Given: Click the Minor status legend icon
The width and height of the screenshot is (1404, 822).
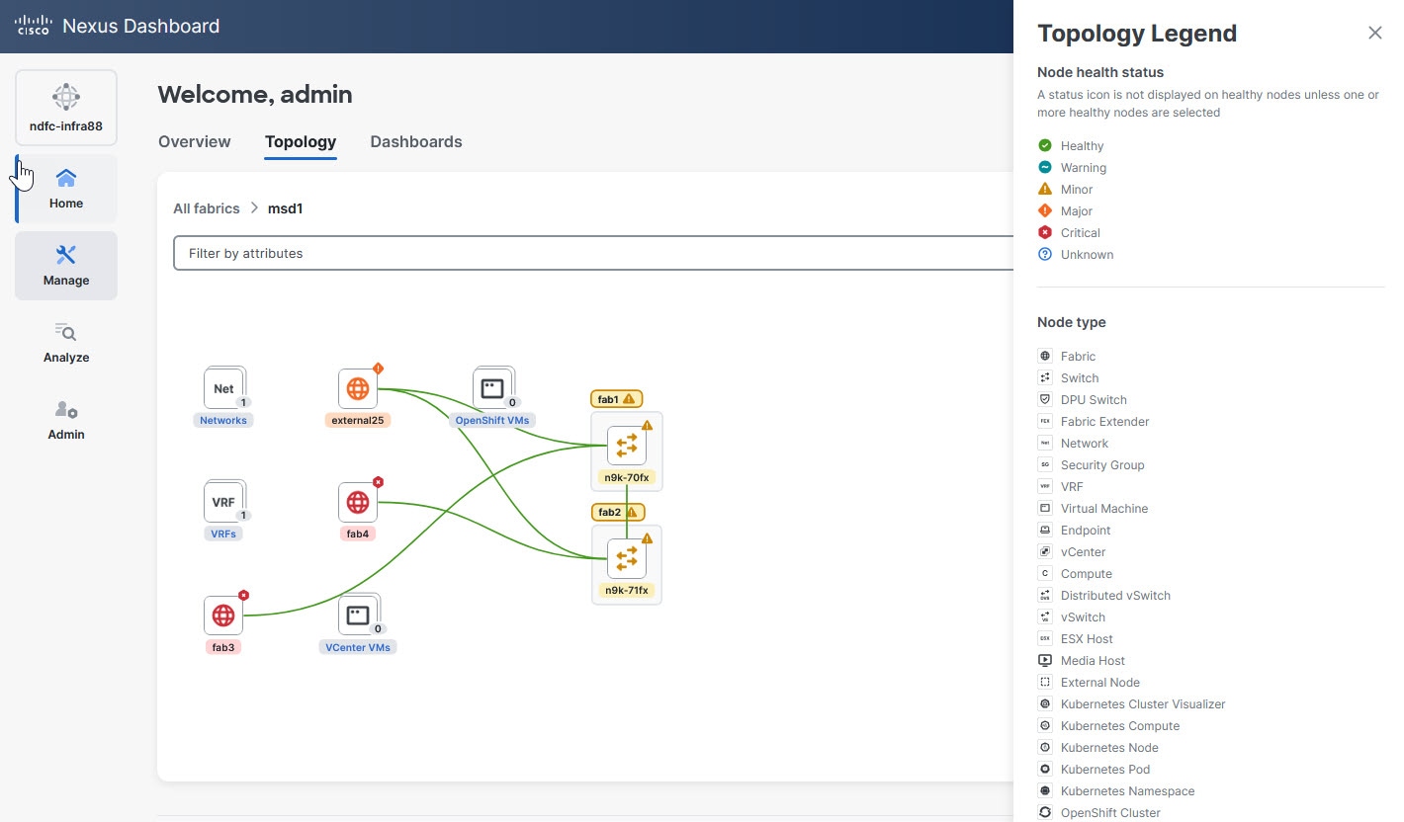Looking at the screenshot, I should [x=1045, y=189].
